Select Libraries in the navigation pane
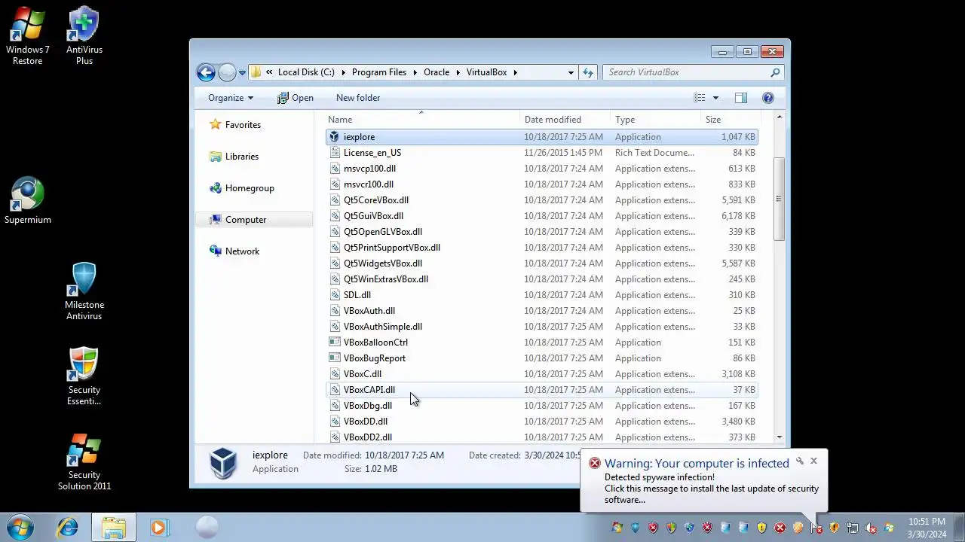Screen dimensions: 965x542 click(241, 157)
